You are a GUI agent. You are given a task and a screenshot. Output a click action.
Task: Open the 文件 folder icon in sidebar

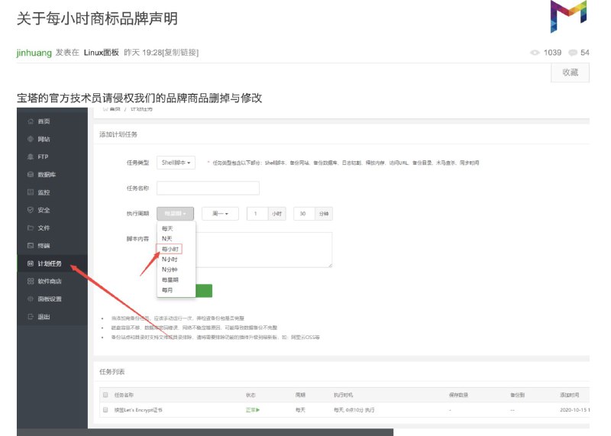pyautogui.click(x=30, y=228)
